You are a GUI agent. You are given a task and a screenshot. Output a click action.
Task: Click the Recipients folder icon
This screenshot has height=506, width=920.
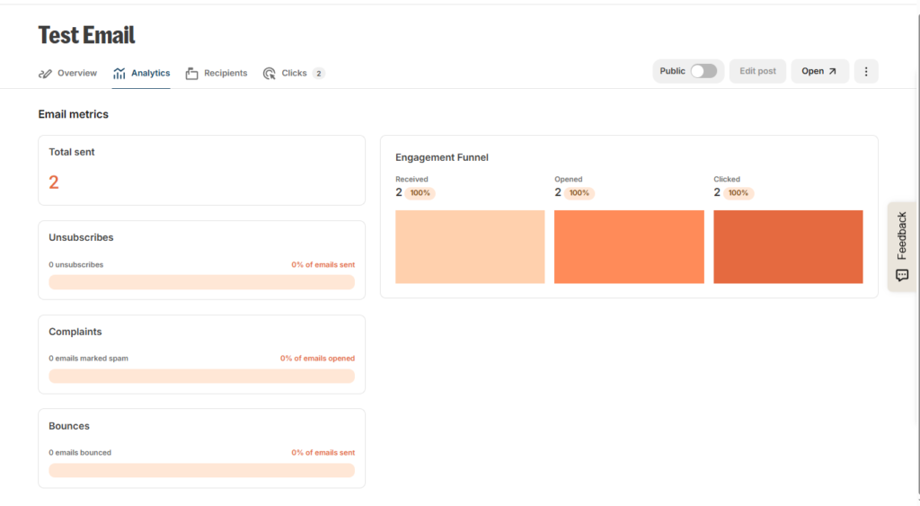click(x=192, y=74)
